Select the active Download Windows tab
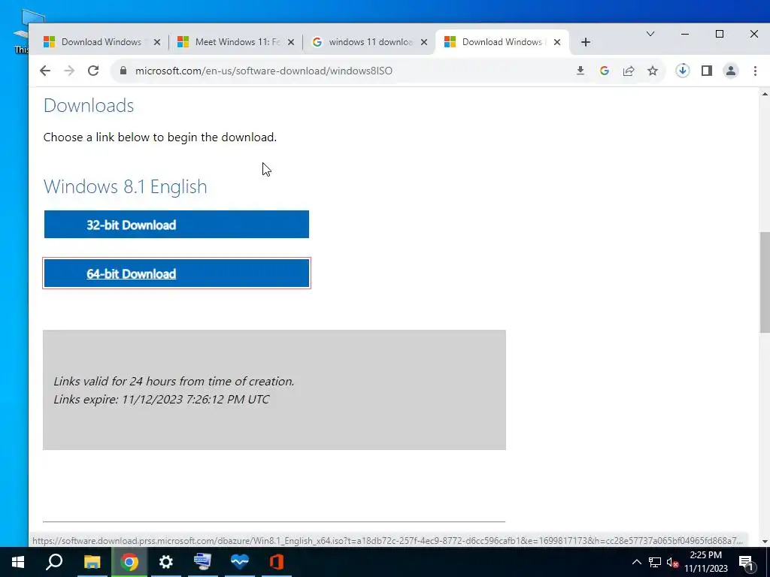The height and width of the screenshot is (577, 770). pyautogui.click(x=501, y=42)
